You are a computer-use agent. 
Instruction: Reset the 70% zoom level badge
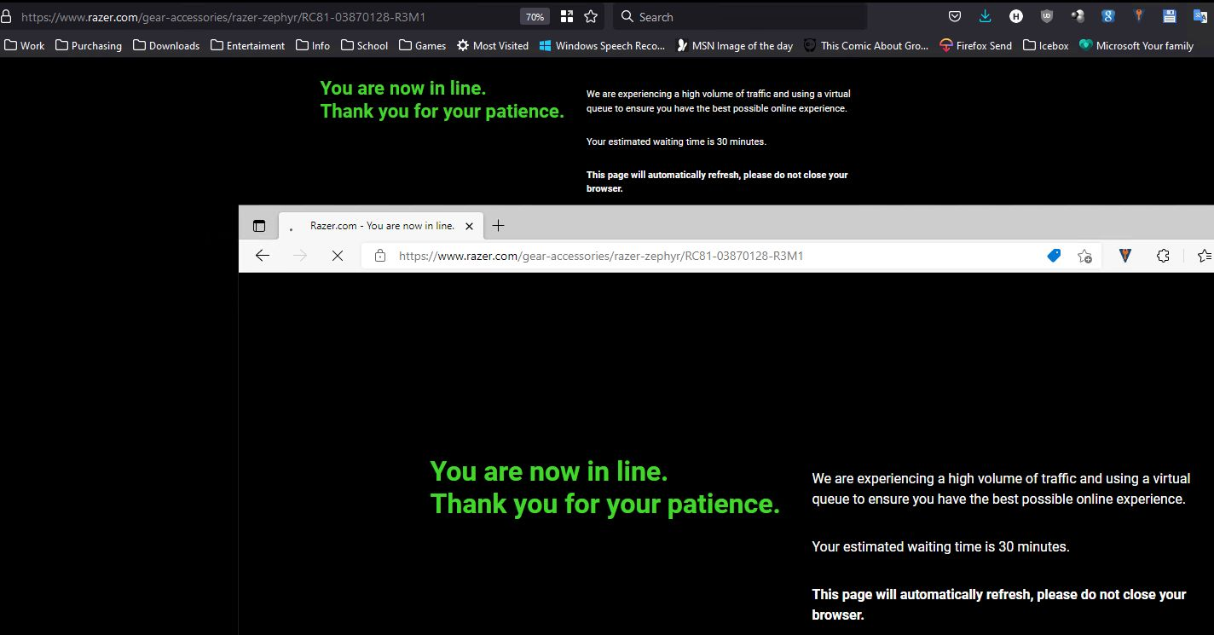point(535,17)
